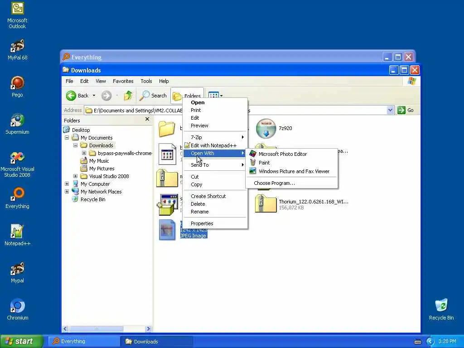This screenshot has width=464, height=348.
Task: Click the Go button
Action: click(406, 110)
